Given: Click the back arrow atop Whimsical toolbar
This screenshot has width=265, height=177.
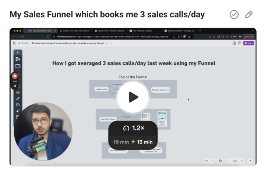Looking at the screenshot, I should coord(18,52).
